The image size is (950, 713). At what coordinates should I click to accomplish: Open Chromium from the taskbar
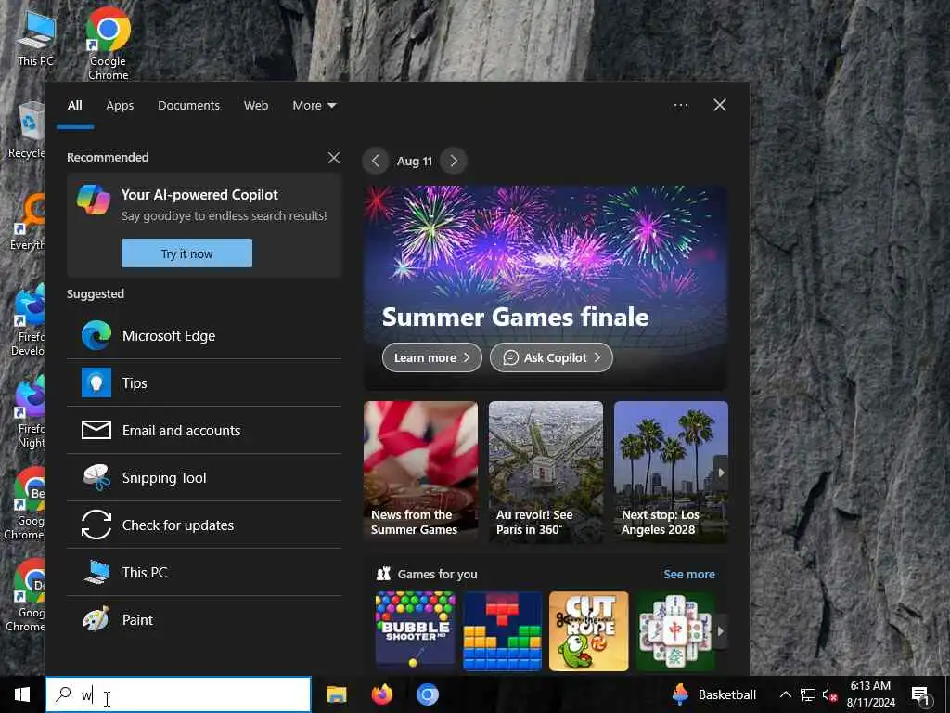pyautogui.click(x=427, y=694)
